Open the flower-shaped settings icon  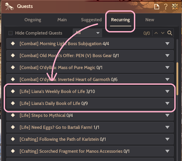coord(175,7)
